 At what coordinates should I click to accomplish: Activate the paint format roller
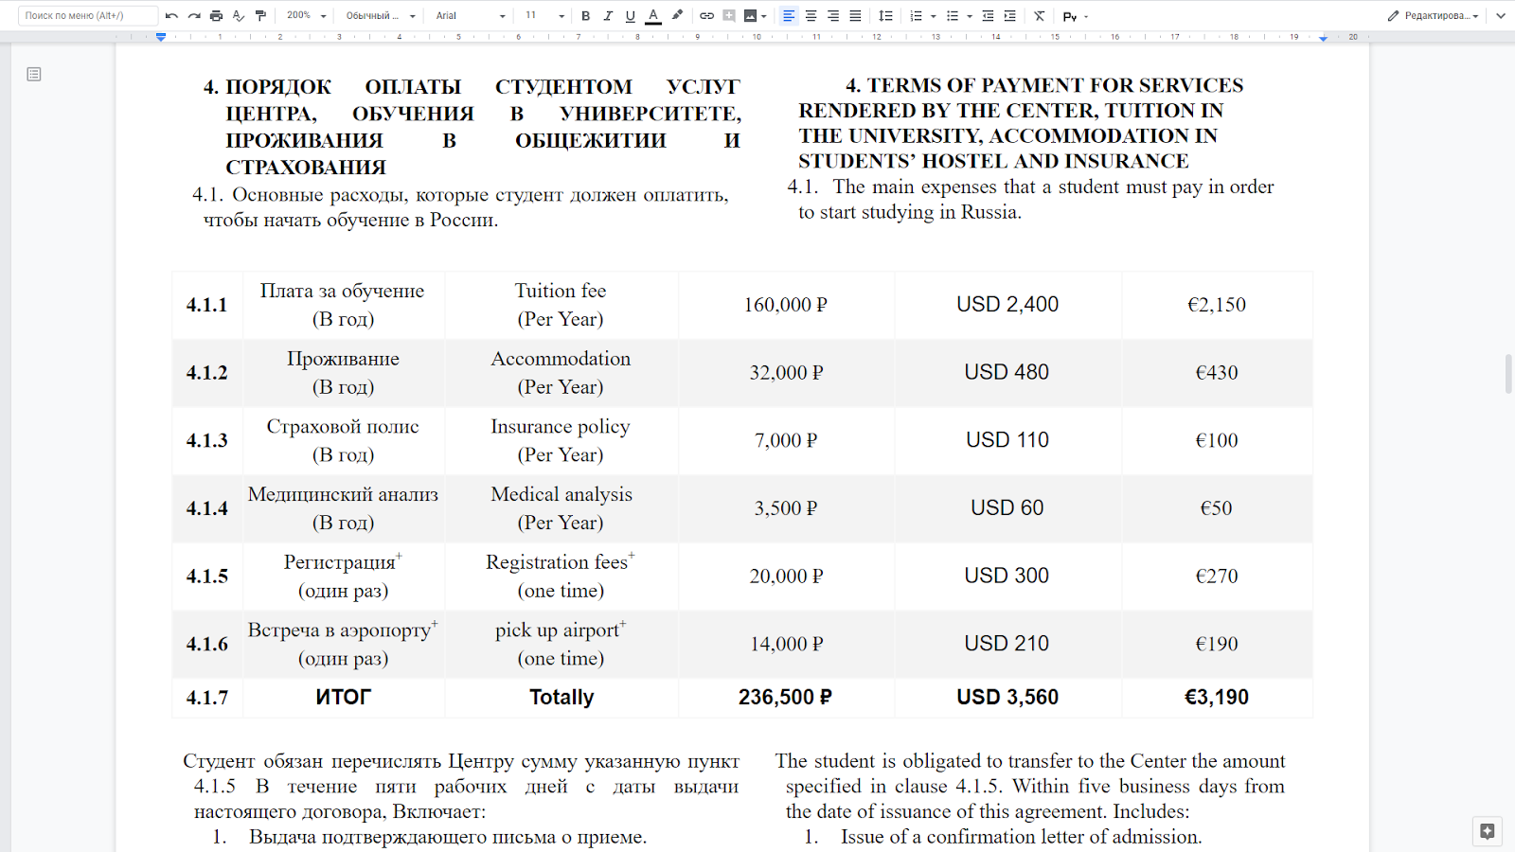point(261,15)
